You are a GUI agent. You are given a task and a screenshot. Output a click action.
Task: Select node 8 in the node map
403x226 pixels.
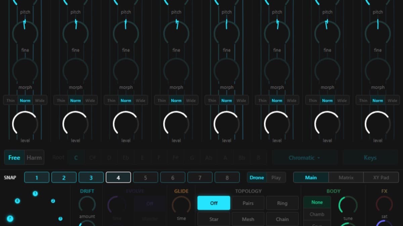point(17,201)
